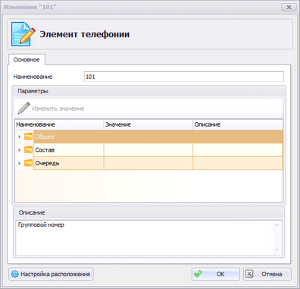Image resolution: width=300 pixels, height=289 pixels.
Task: Click the folder icon next to Состав
Action: [x=28, y=149]
